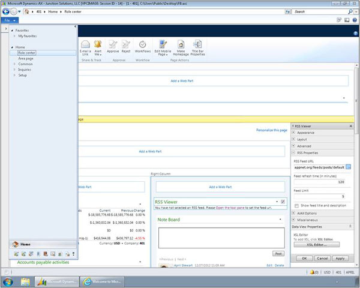Open the File menu
This screenshot has height=288, width=360.
(x=10, y=20)
